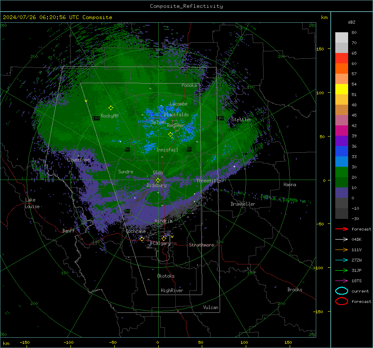Click the RockyMH label
373x348 pixels.
click(109, 116)
